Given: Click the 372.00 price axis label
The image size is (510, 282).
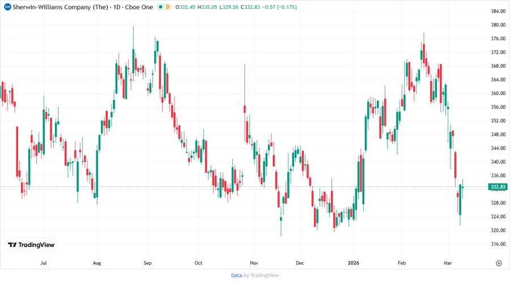Looking at the screenshot, I should (498, 52).
